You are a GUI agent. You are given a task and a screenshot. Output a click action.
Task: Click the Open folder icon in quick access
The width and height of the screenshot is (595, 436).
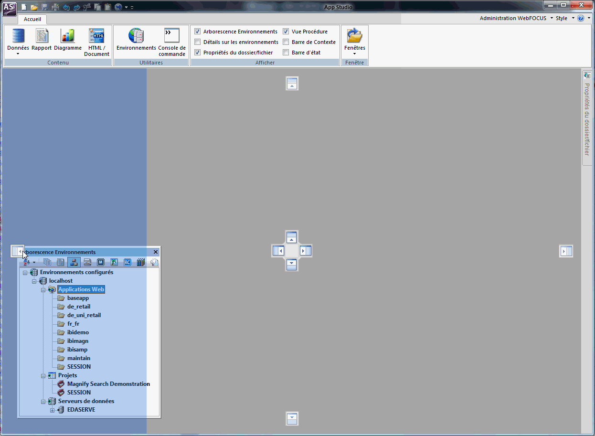(34, 7)
